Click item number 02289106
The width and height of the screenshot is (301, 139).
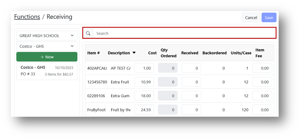pyautogui.click(x=96, y=96)
